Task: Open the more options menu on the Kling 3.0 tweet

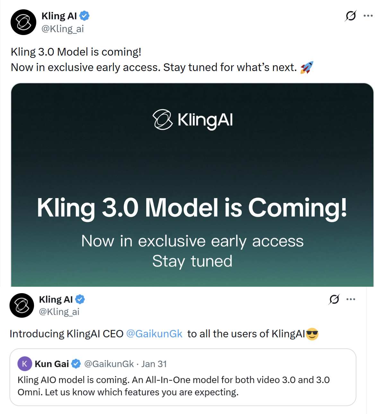Action: 368,15
